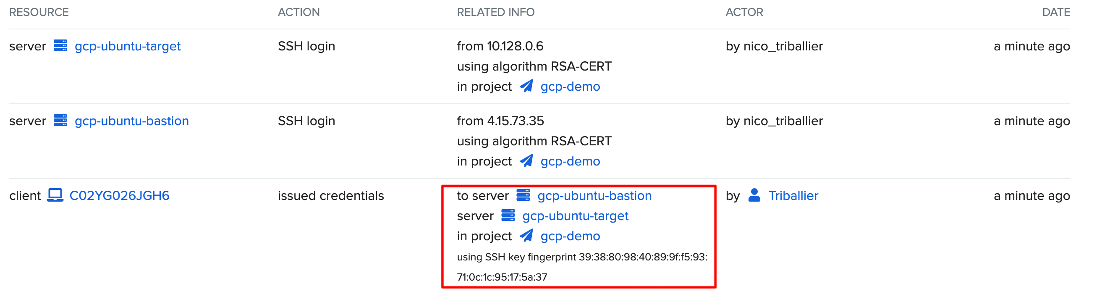Click the server icon beside gcp-ubuntu-target resource
Image resolution: width=1094 pixels, height=289 pixels.
tap(60, 46)
